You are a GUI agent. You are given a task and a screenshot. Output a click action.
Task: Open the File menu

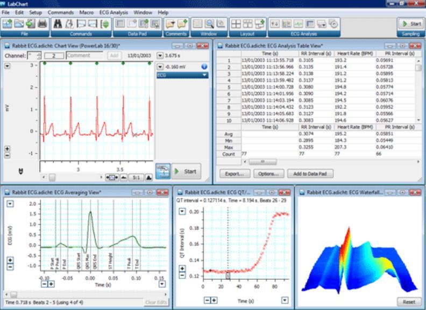click(5, 12)
